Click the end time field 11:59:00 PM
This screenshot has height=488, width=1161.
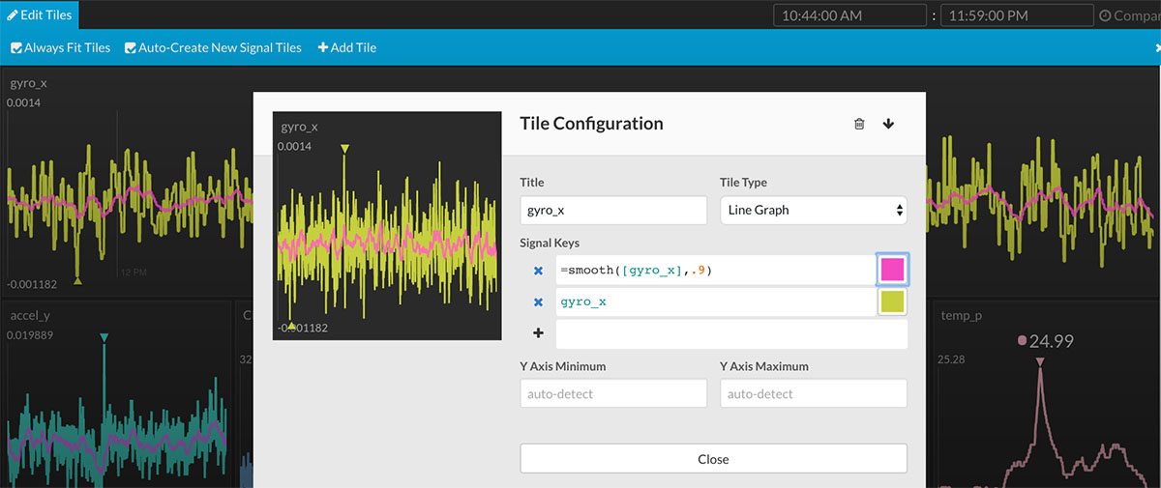(1016, 15)
